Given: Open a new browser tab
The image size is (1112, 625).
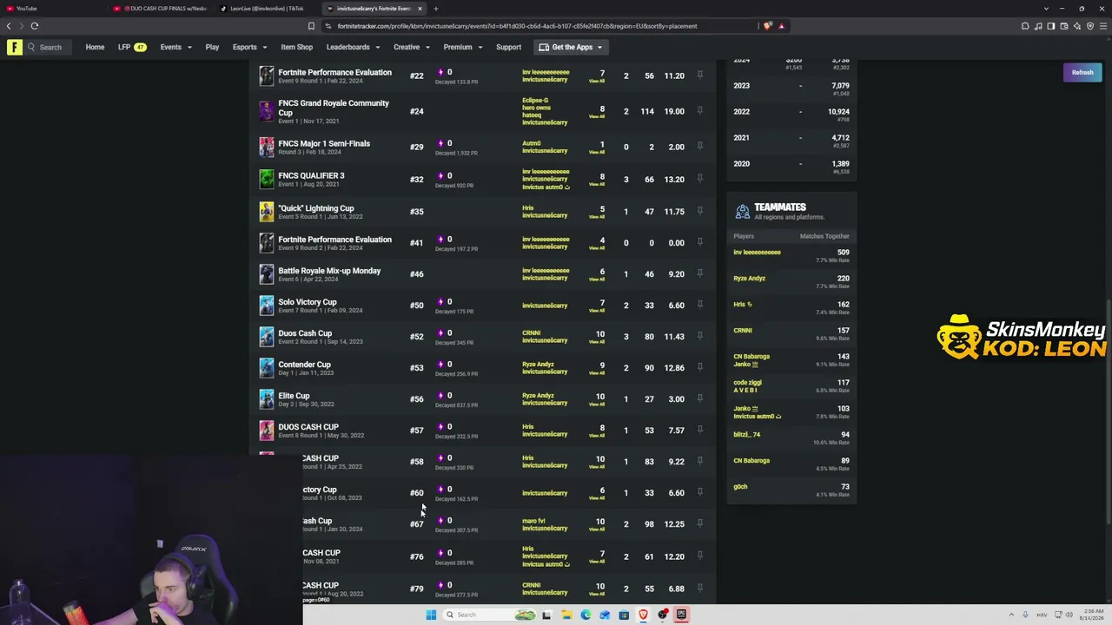Looking at the screenshot, I should (x=436, y=9).
